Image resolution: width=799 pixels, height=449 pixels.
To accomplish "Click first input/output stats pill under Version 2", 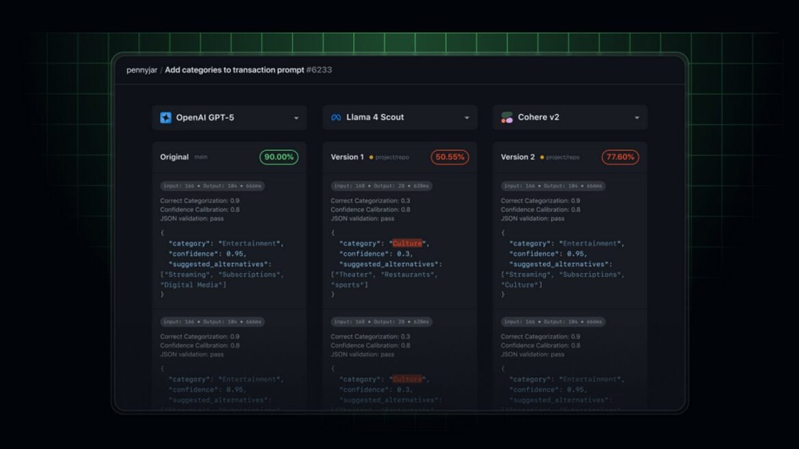I will (553, 186).
